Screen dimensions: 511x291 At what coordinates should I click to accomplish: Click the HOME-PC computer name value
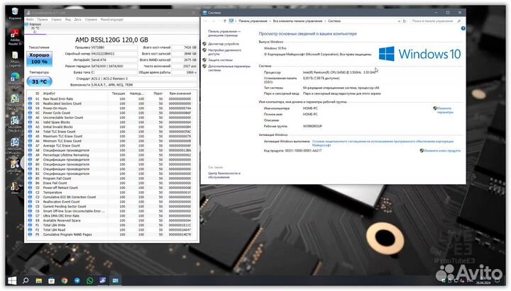click(x=310, y=108)
